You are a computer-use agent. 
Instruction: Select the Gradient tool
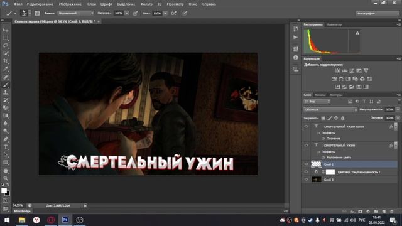(6, 116)
